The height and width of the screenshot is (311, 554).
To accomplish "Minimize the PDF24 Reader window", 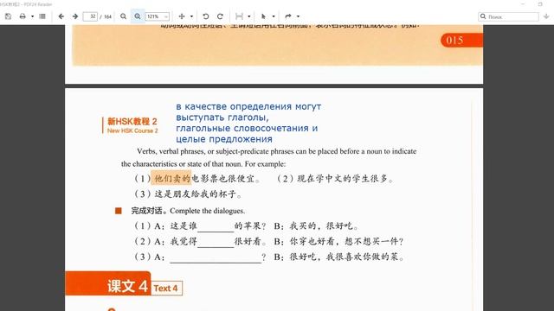I will coord(523,3).
